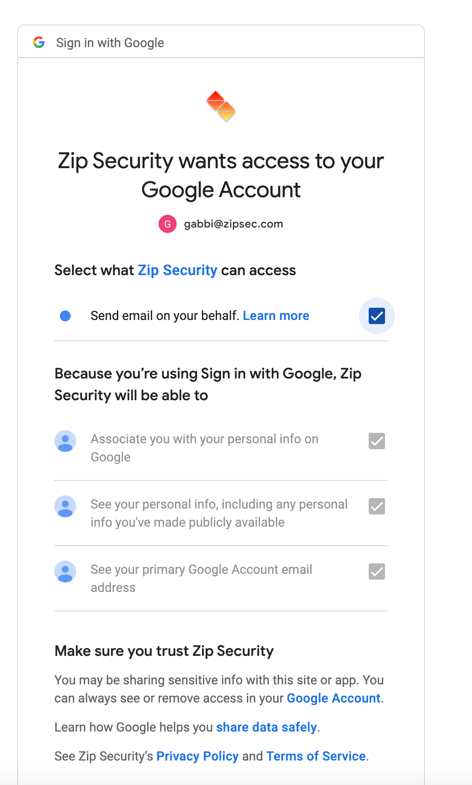Viewport: 472px width, 785px height.
Task: Click person icon next to Associate you
Action: [x=65, y=441]
